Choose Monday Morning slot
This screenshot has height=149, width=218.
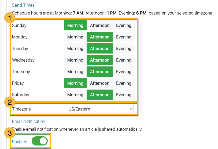tap(75, 37)
